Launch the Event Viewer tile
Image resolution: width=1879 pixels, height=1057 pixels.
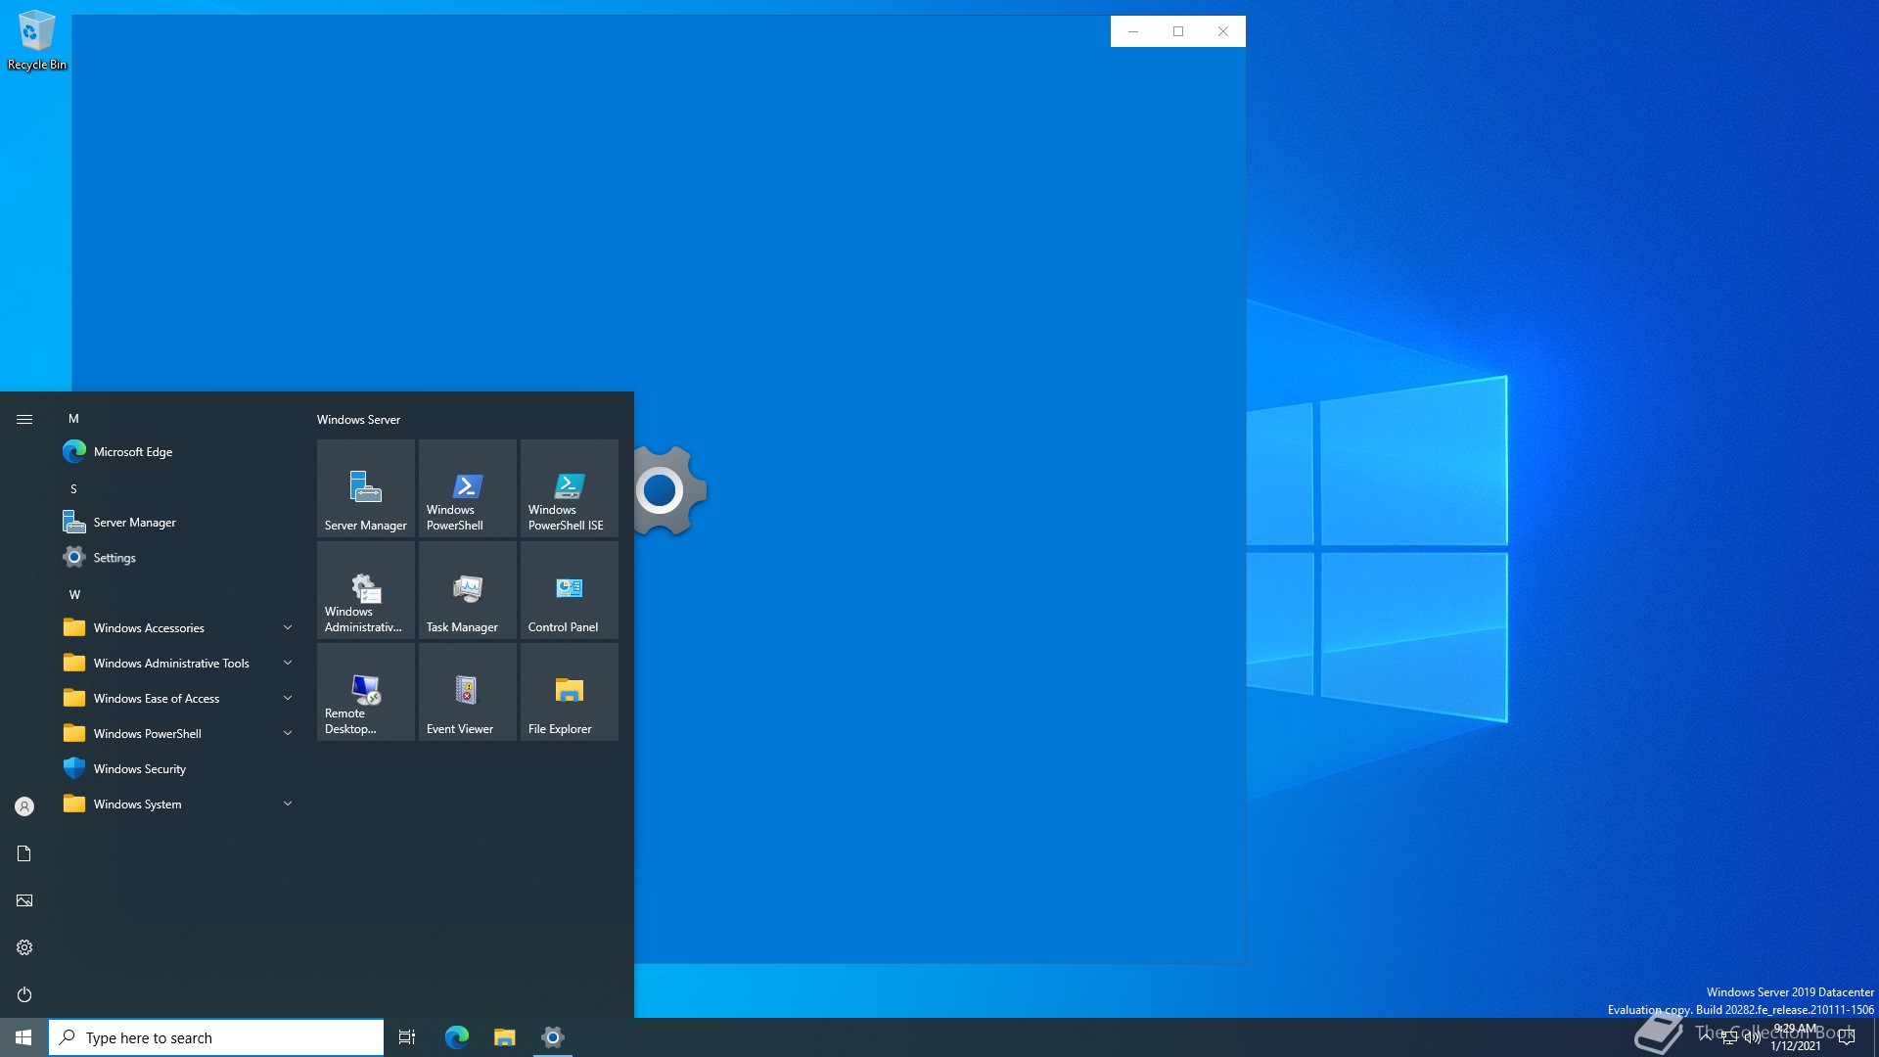coord(468,691)
